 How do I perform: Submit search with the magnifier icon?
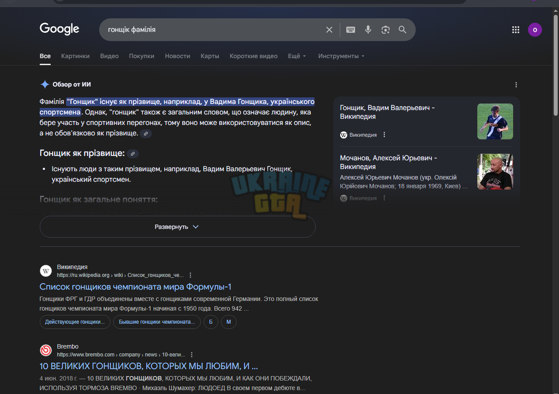(x=403, y=30)
